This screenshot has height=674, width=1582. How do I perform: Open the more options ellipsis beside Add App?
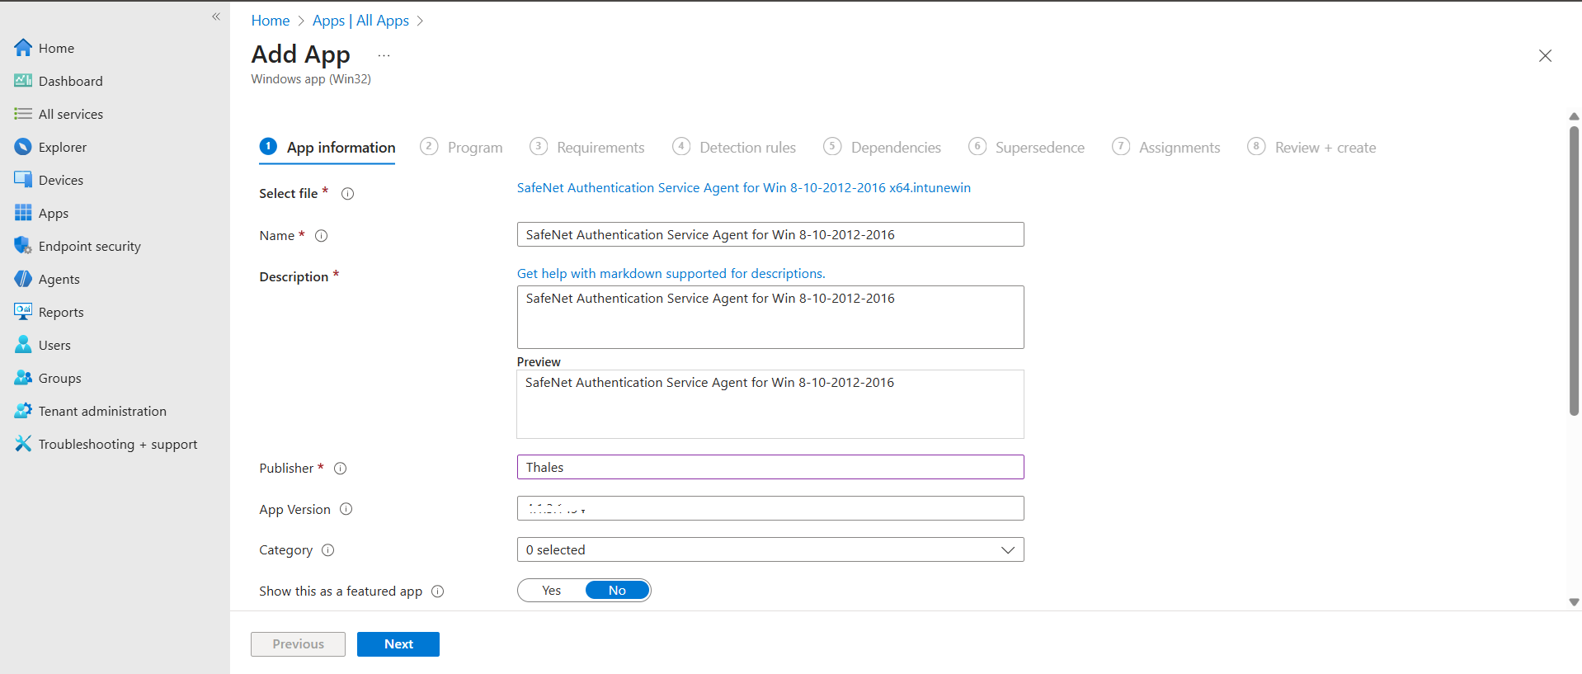tap(384, 55)
